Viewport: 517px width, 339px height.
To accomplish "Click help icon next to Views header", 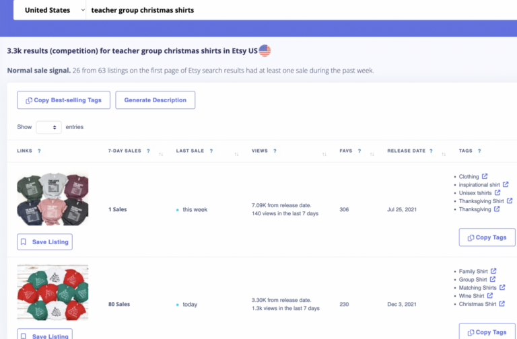I will coord(275,151).
